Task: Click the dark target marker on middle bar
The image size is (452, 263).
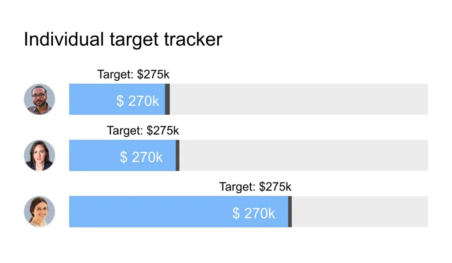Action: (x=177, y=156)
